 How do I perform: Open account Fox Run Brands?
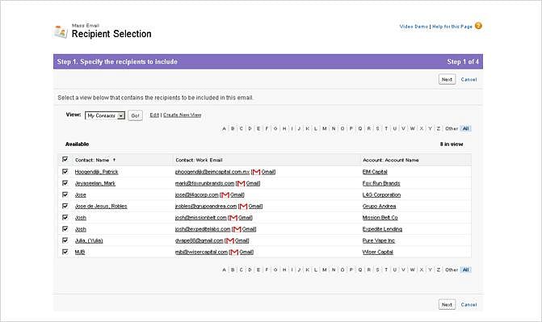click(x=381, y=183)
